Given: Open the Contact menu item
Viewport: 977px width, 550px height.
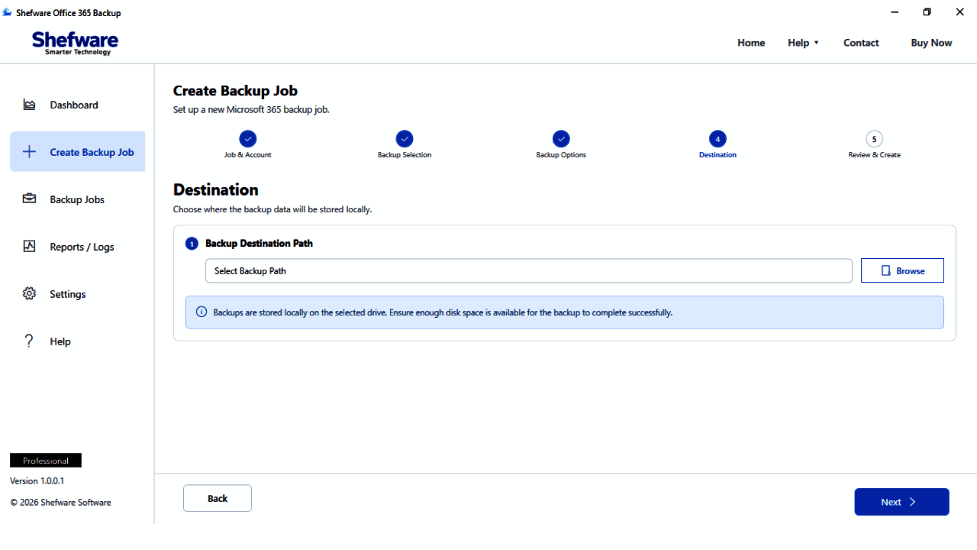Looking at the screenshot, I should pos(861,43).
